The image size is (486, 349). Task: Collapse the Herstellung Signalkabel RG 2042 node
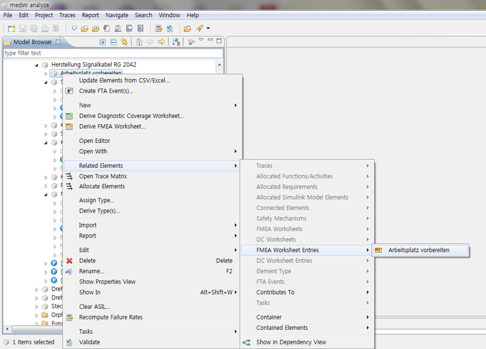[x=37, y=65]
